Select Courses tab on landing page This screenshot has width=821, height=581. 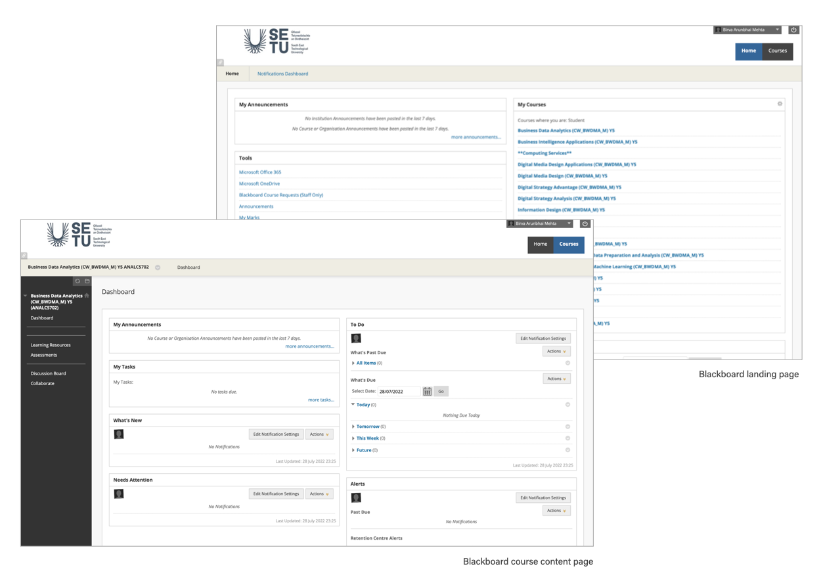coord(778,51)
